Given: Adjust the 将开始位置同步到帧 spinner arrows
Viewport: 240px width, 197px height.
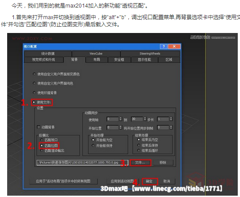Looking at the screenshot, I should click(x=171, y=127).
